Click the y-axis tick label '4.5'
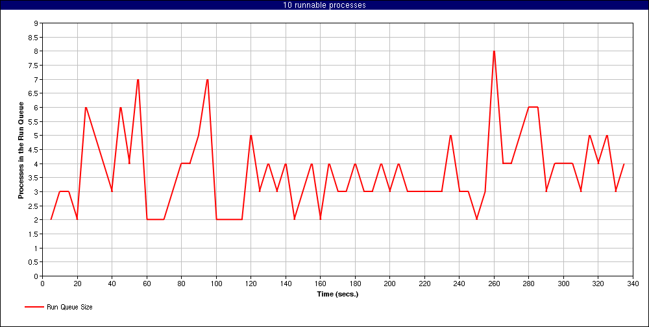 point(34,150)
